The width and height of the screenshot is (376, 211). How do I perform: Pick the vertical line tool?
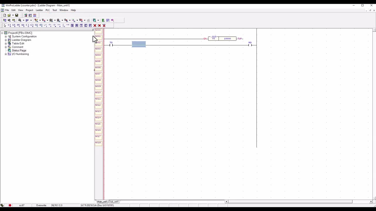(x=64, y=25)
